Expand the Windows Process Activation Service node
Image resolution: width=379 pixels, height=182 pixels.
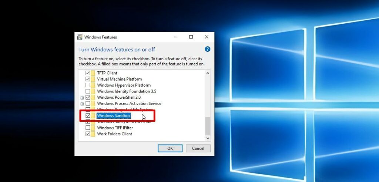point(82,104)
